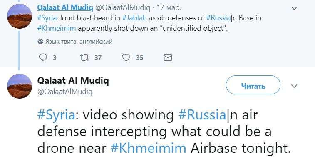Open #Russia hashtag in top tweet
Viewport: 315px width, 159px height.
pos(218,18)
